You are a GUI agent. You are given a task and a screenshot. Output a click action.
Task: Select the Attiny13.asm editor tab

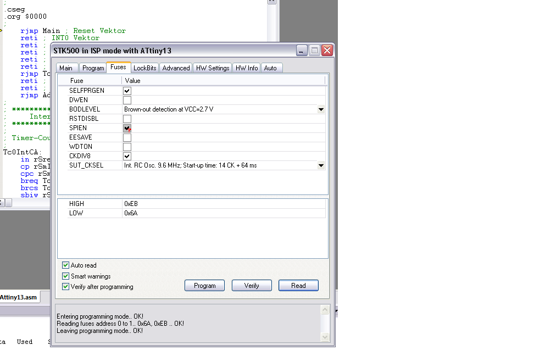19,297
